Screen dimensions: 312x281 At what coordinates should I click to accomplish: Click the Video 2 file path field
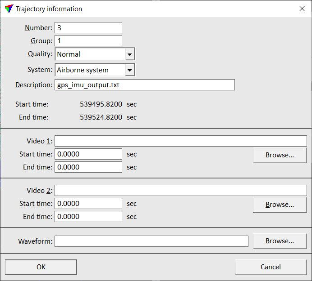(180, 191)
